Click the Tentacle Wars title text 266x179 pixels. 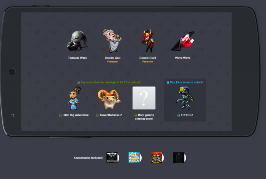[77, 58]
